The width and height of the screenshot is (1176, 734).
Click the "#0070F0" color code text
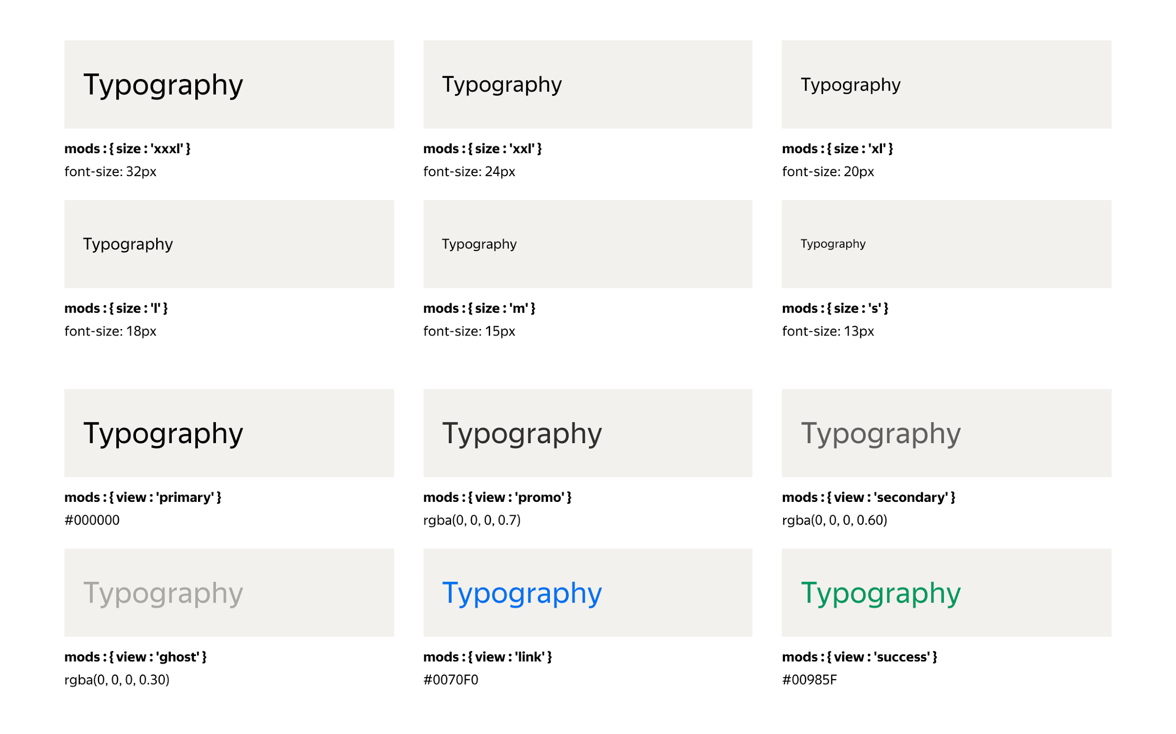451,679
